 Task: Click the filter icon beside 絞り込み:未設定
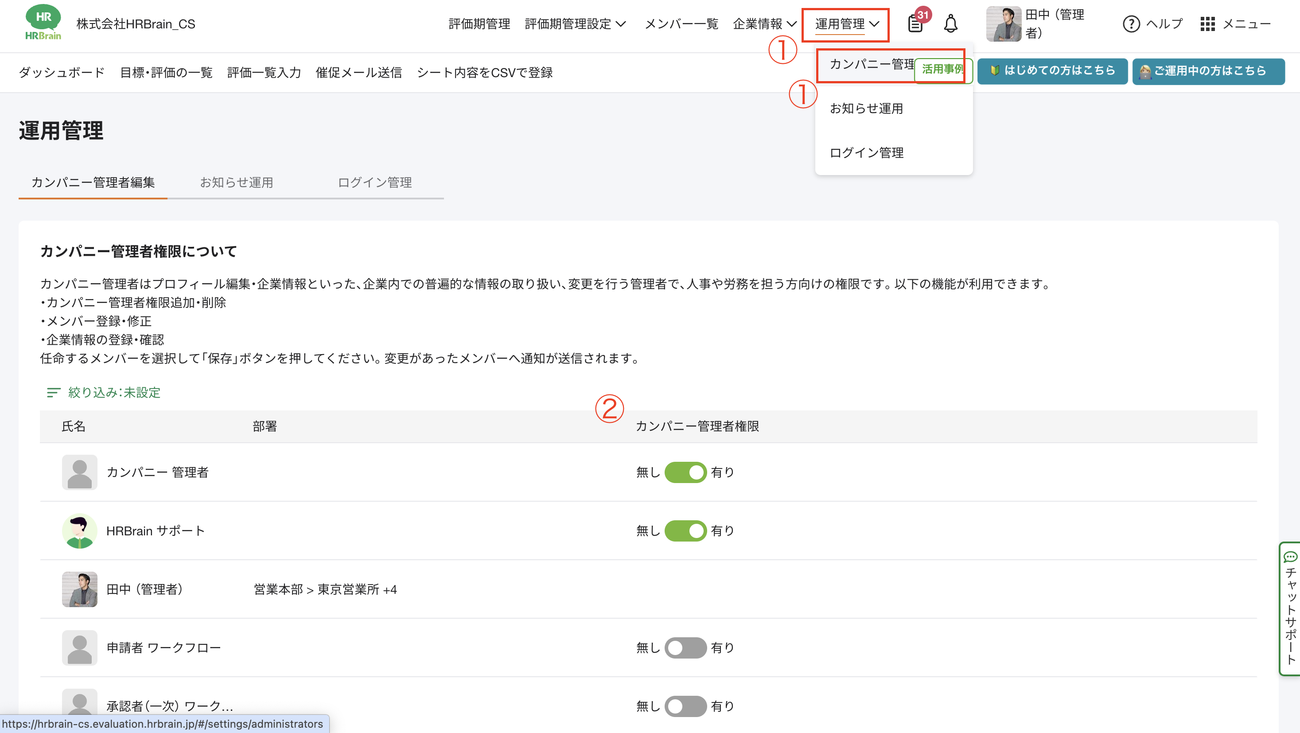coord(53,393)
